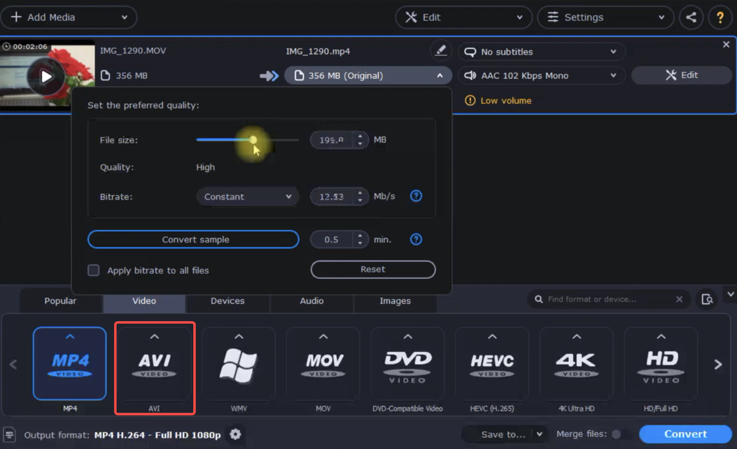Select the HEVC (H.265) format

point(492,364)
